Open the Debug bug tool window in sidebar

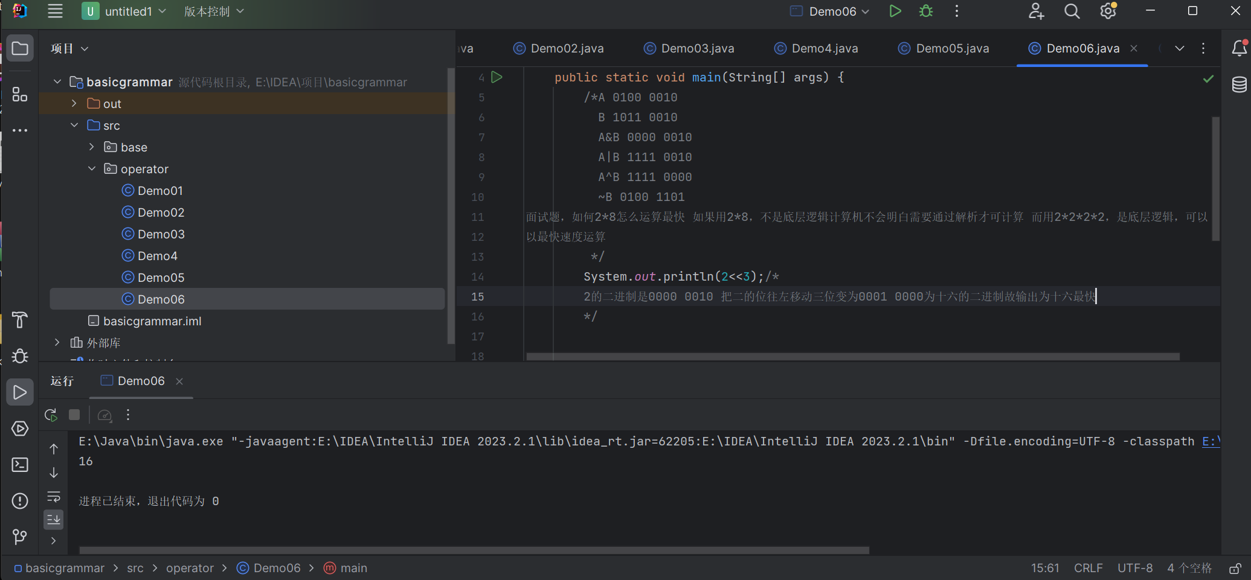20,356
